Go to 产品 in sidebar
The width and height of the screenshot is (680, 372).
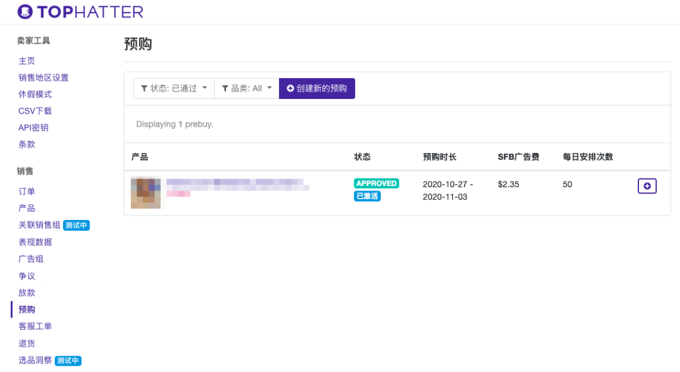[26, 208]
